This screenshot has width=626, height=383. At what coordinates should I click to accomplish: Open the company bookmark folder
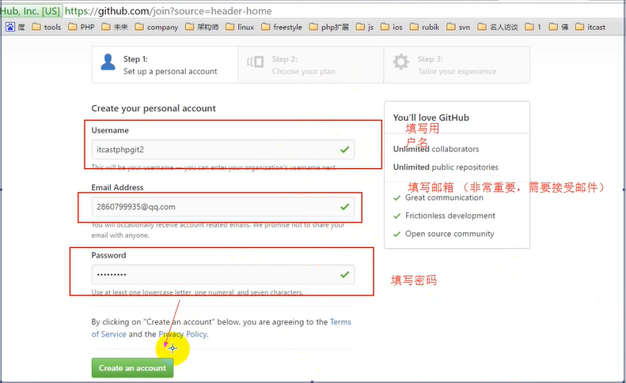pos(157,27)
